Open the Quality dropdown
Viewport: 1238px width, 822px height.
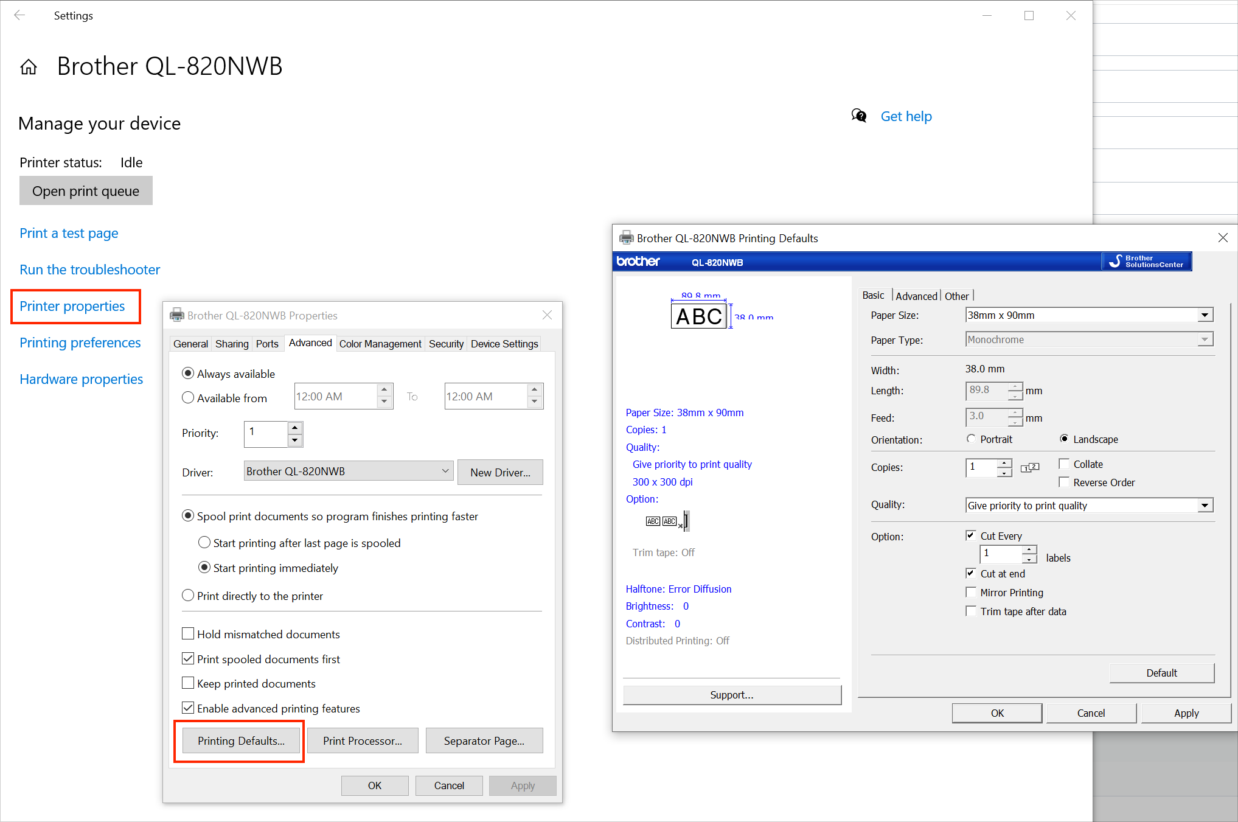tap(1090, 505)
